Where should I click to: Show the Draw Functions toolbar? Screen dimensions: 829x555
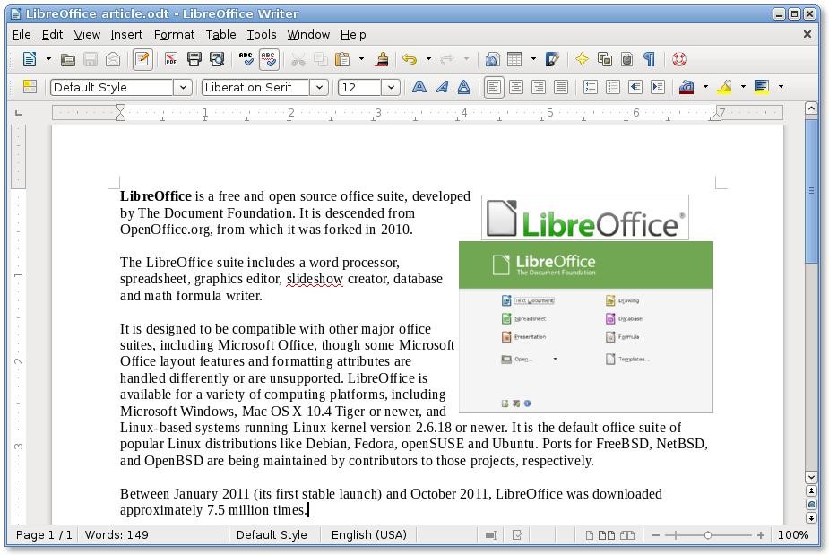(552, 58)
